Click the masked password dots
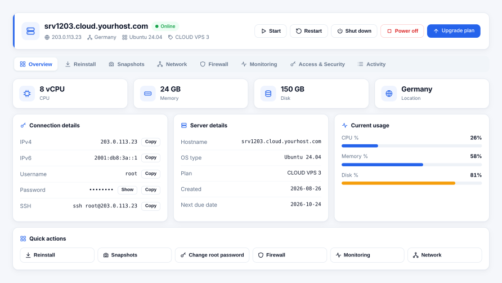502x283 pixels. (x=101, y=189)
